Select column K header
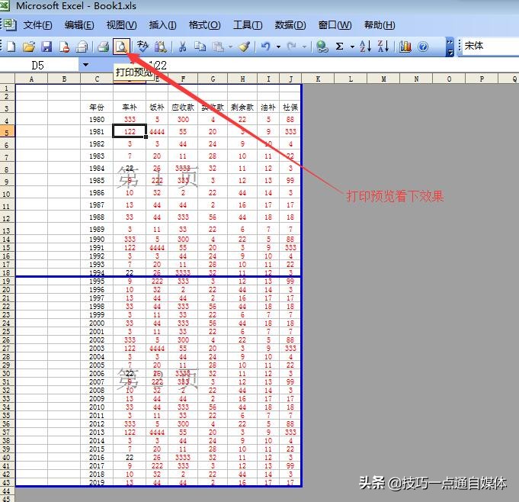519x502 pixels. tap(318, 79)
